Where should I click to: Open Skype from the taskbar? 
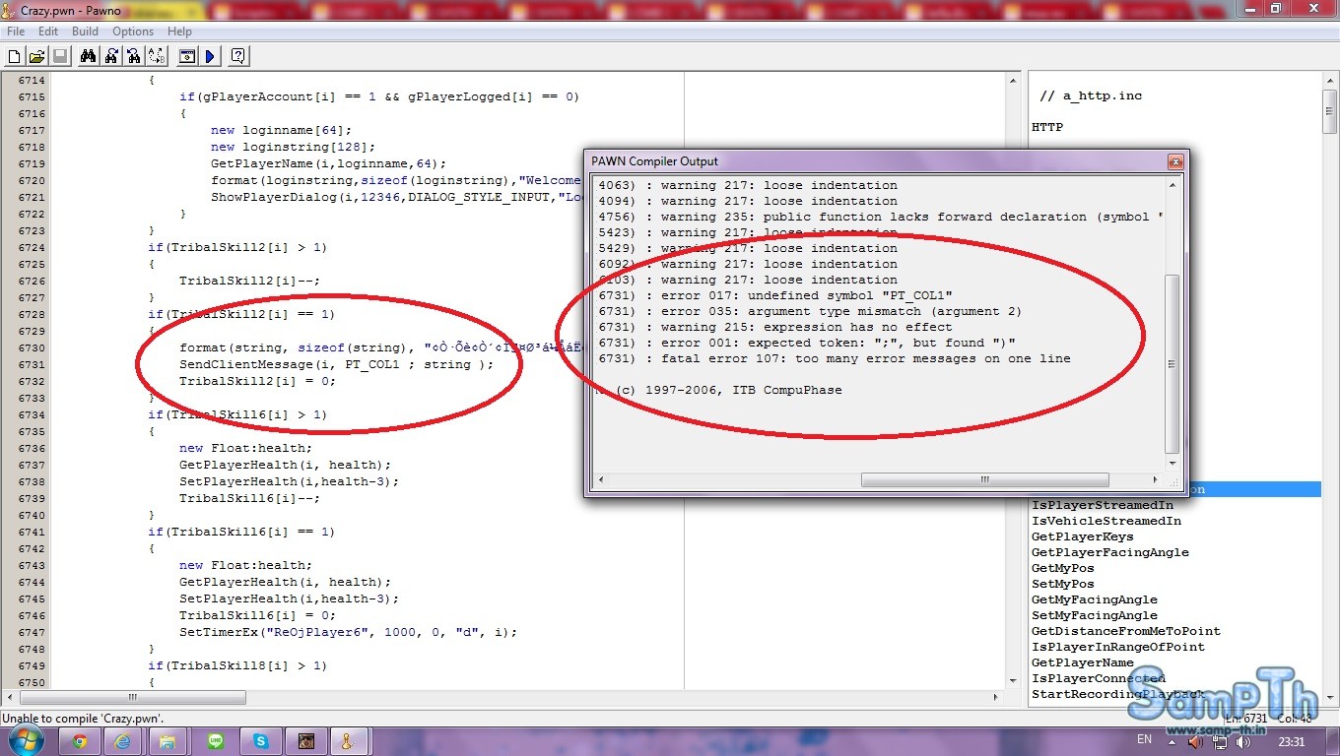pos(261,741)
